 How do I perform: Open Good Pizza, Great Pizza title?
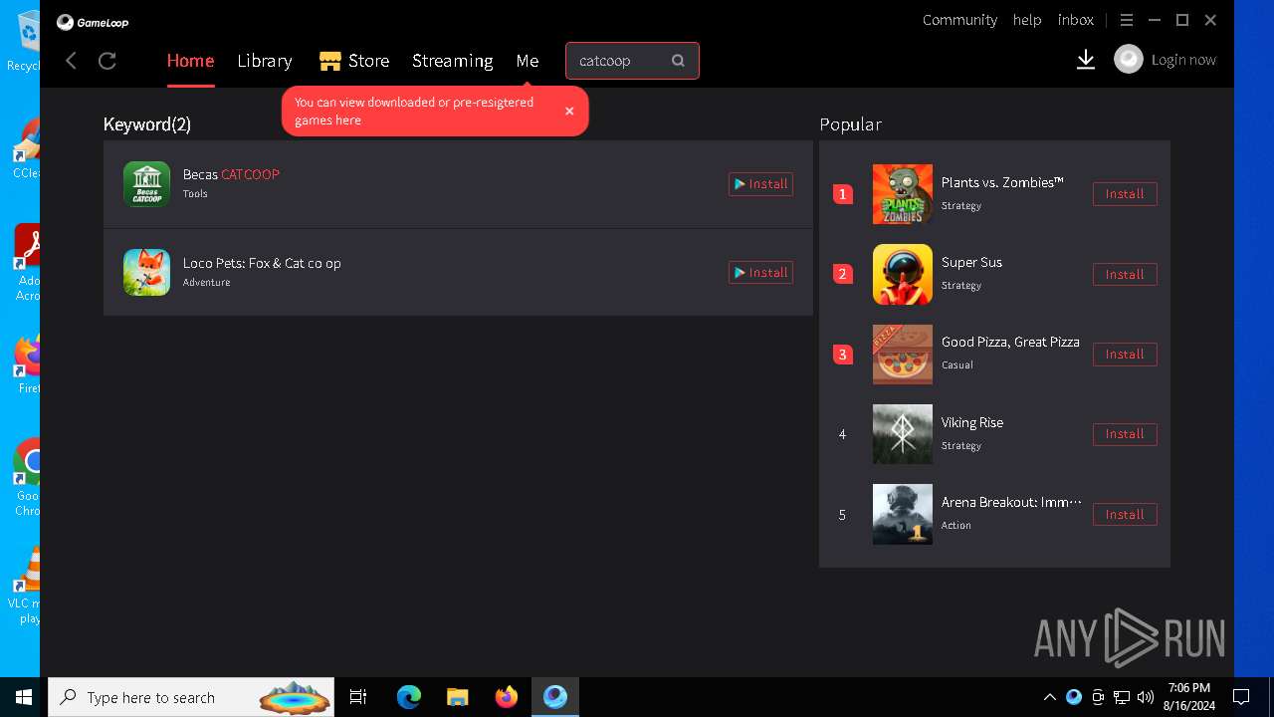coord(1010,342)
